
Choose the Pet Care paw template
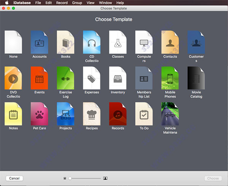pyautogui.click(x=40, y=114)
